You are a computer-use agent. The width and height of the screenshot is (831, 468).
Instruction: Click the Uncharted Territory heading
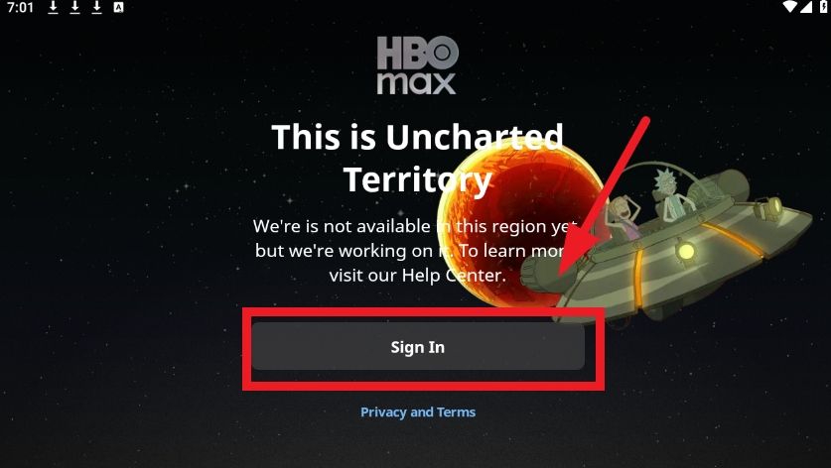[x=418, y=159]
